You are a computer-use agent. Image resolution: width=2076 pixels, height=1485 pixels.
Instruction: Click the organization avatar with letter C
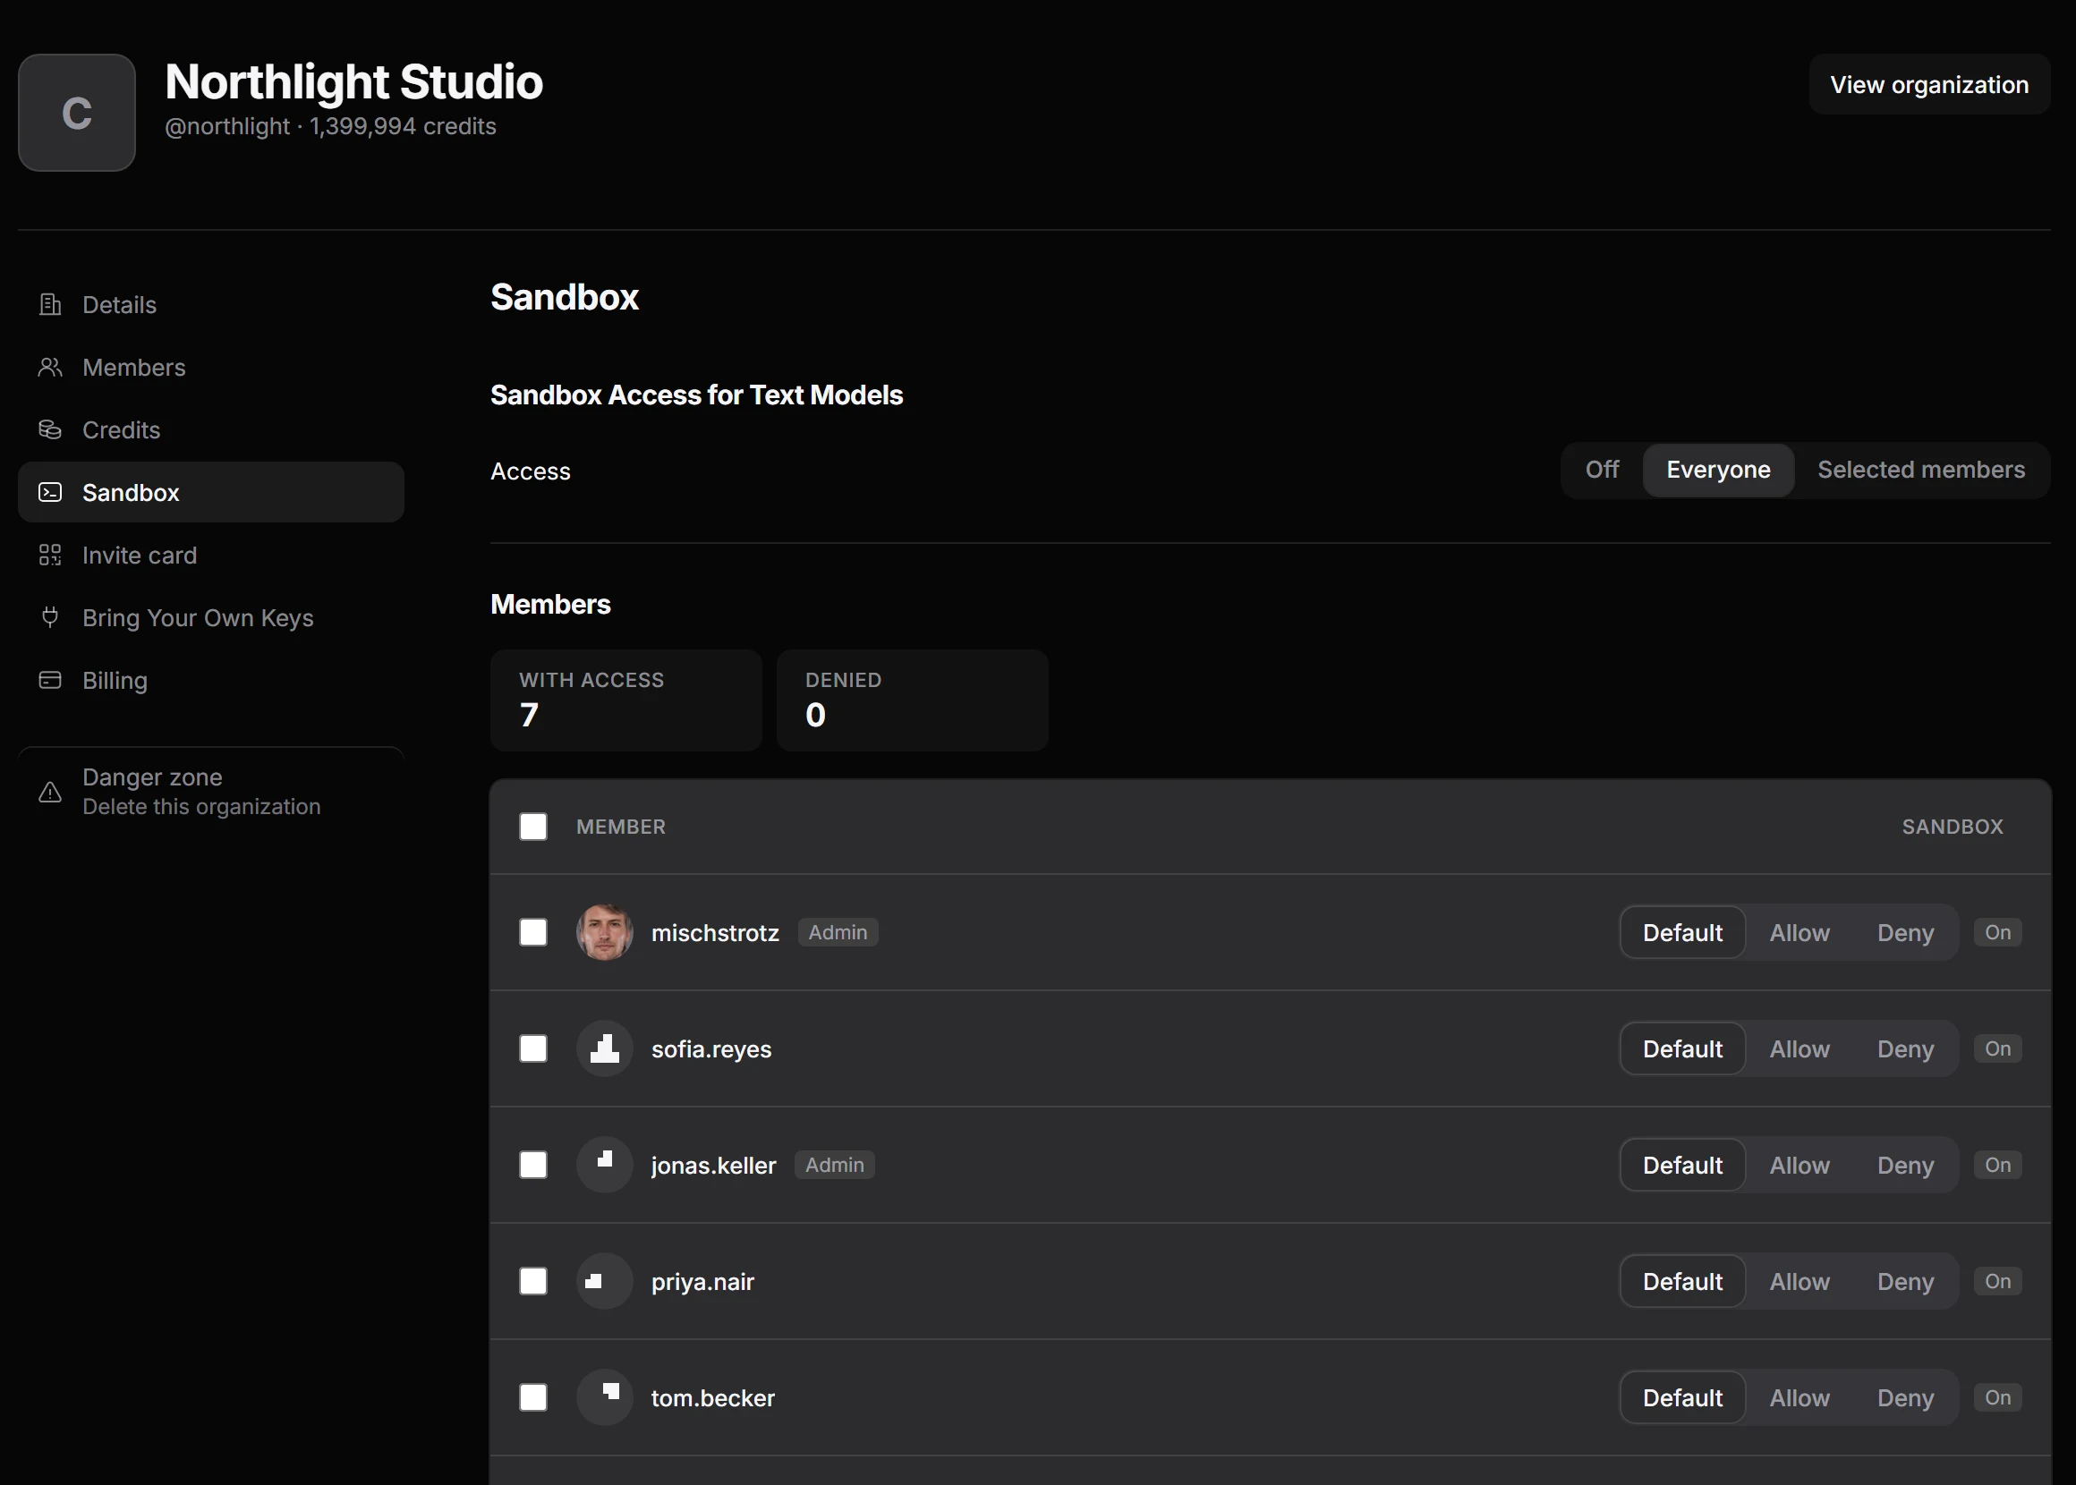77,113
